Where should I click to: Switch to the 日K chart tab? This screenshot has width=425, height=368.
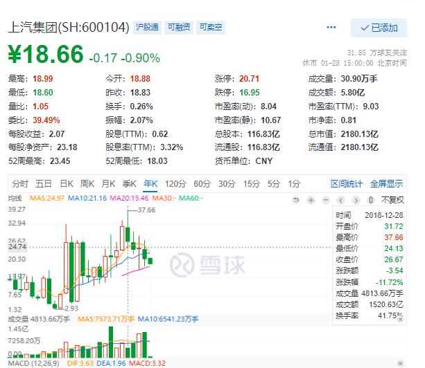pos(67,184)
